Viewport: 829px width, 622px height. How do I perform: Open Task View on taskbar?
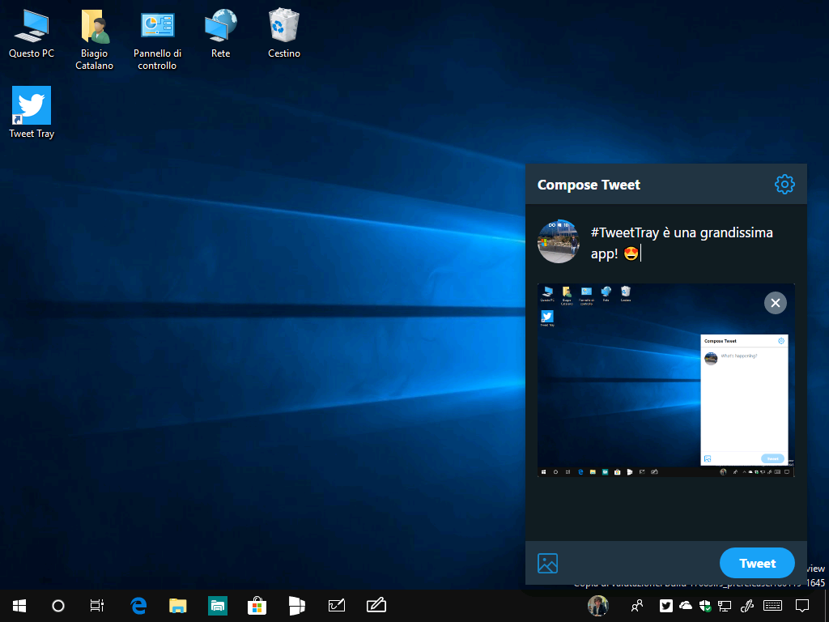[97, 606]
